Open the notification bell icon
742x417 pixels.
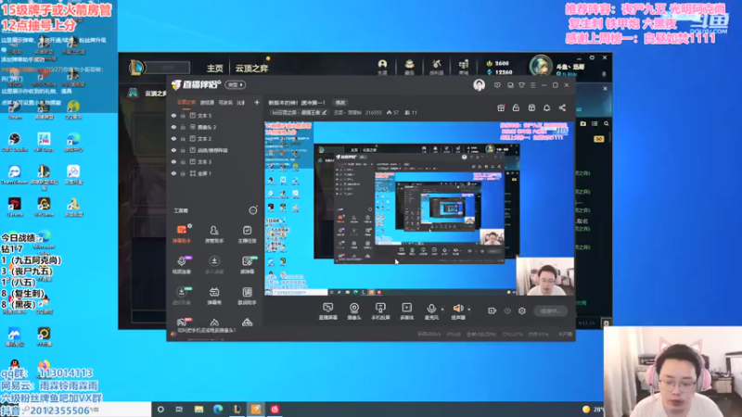pos(546,107)
